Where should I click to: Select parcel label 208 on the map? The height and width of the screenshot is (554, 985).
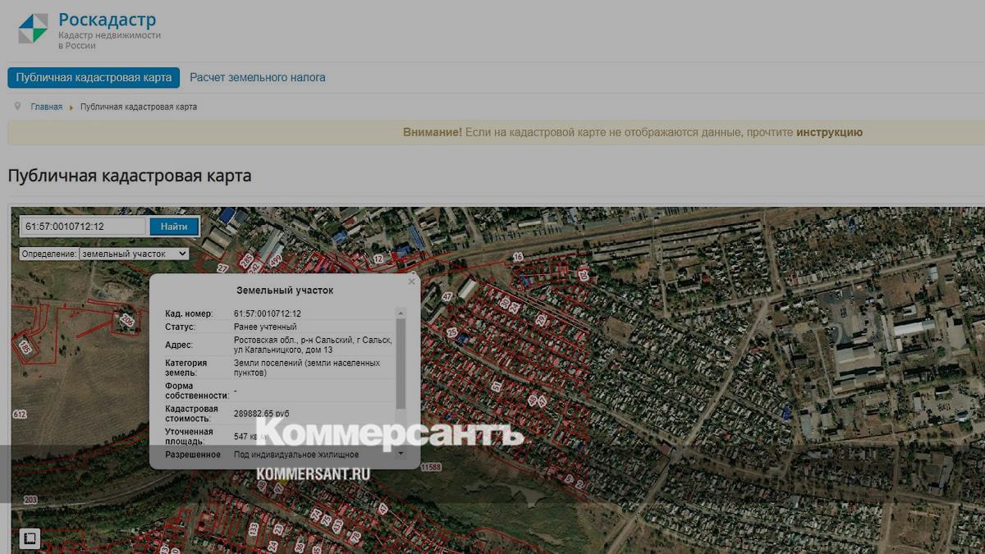click(x=126, y=319)
